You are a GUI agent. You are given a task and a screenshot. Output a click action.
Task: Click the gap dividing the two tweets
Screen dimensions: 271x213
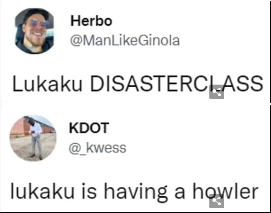[x=135, y=104]
